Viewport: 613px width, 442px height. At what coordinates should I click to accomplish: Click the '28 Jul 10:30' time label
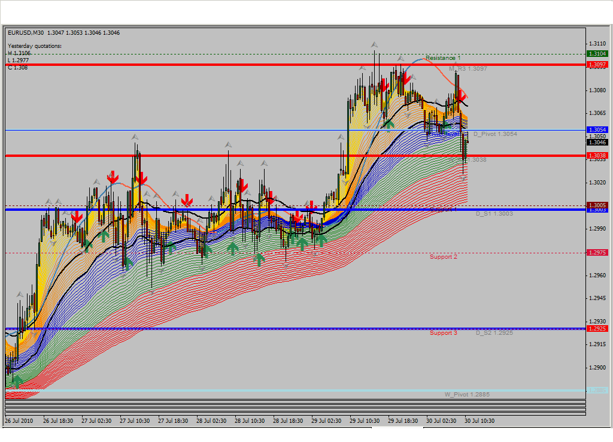coord(250,421)
